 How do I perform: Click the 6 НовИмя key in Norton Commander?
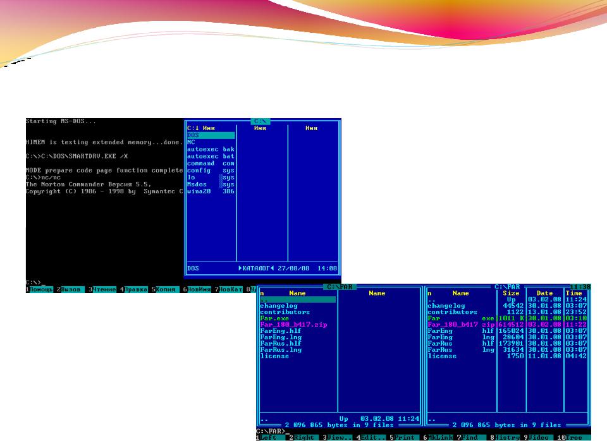pos(197,289)
